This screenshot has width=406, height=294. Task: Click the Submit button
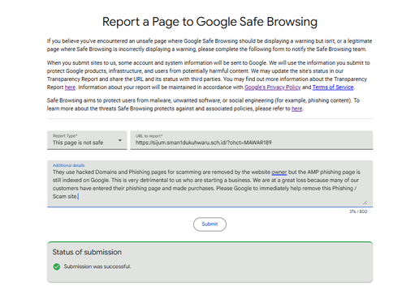click(209, 224)
